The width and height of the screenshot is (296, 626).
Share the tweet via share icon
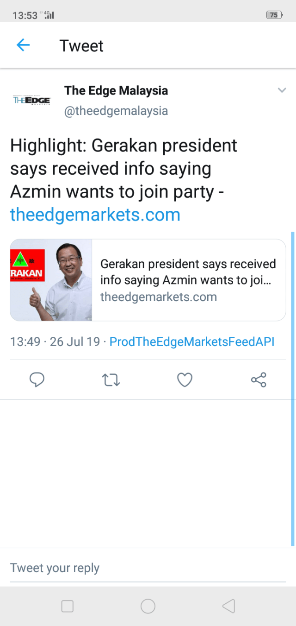pyautogui.click(x=259, y=380)
